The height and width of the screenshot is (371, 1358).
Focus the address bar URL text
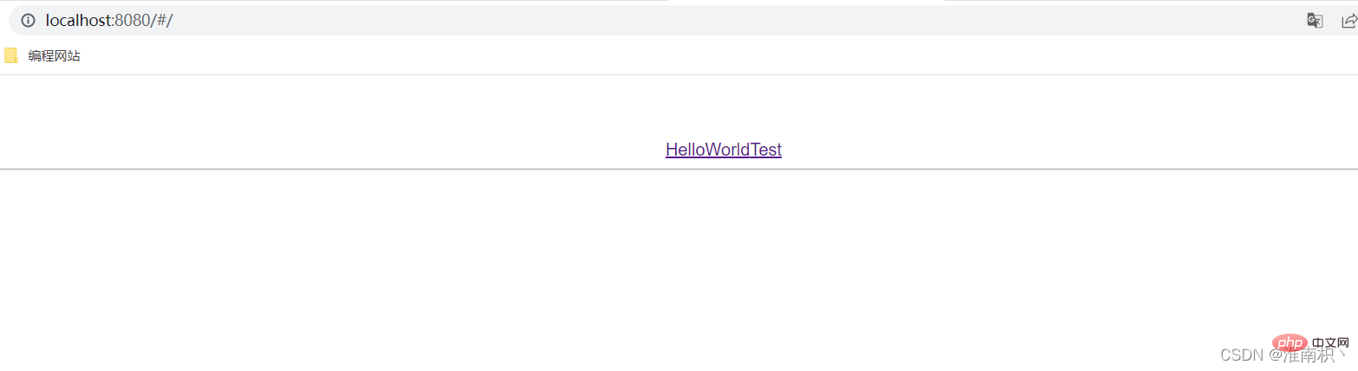click(109, 20)
